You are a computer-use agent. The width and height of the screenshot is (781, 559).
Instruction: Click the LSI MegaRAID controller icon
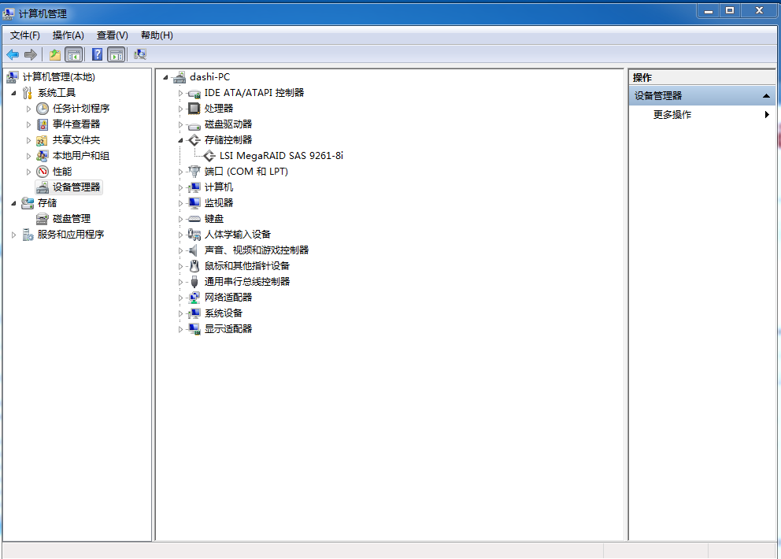click(x=209, y=156)
